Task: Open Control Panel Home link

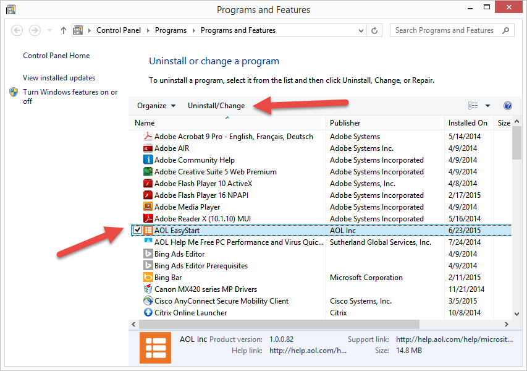Action: (56, 56)
